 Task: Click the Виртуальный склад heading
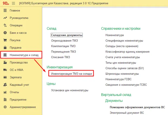(116, 95)
